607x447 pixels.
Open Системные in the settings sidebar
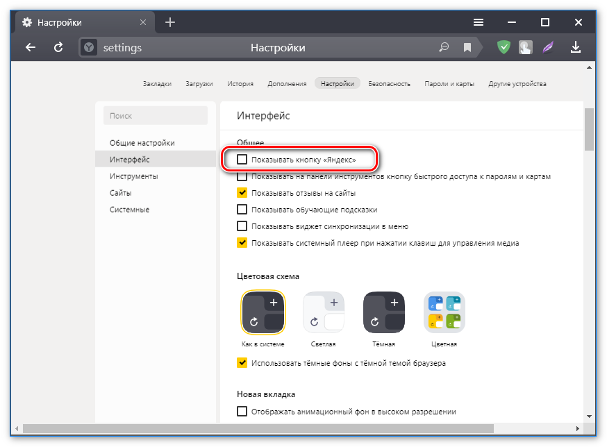coord(129,210)
